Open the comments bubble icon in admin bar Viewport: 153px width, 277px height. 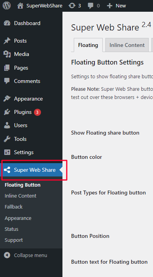(x=91, y=6)
